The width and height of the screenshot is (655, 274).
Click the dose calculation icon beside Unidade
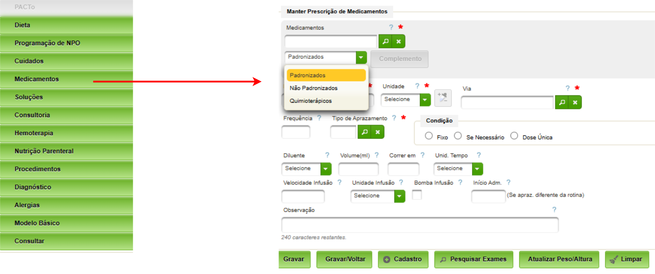pos(442,98)
